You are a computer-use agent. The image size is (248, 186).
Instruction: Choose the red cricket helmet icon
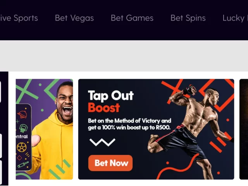click(x=22, y=114)
